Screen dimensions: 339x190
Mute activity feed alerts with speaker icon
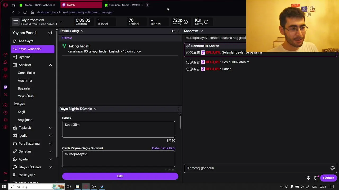click(x=173, y=31)
